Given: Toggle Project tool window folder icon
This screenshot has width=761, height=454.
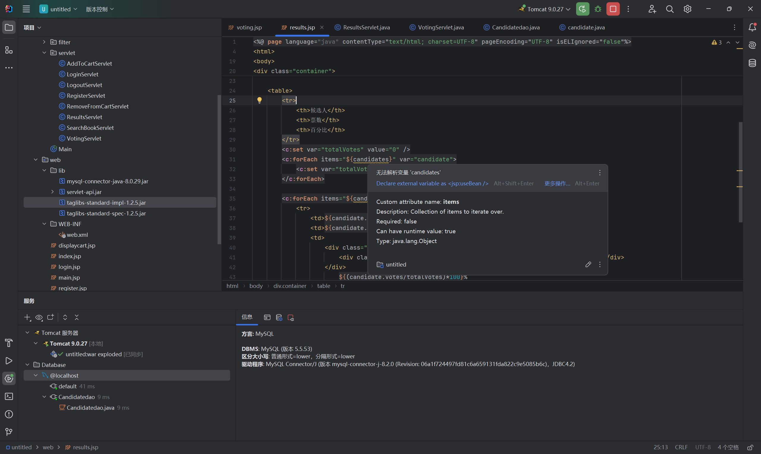Looking at the screenshot, I should pos(9,27).
